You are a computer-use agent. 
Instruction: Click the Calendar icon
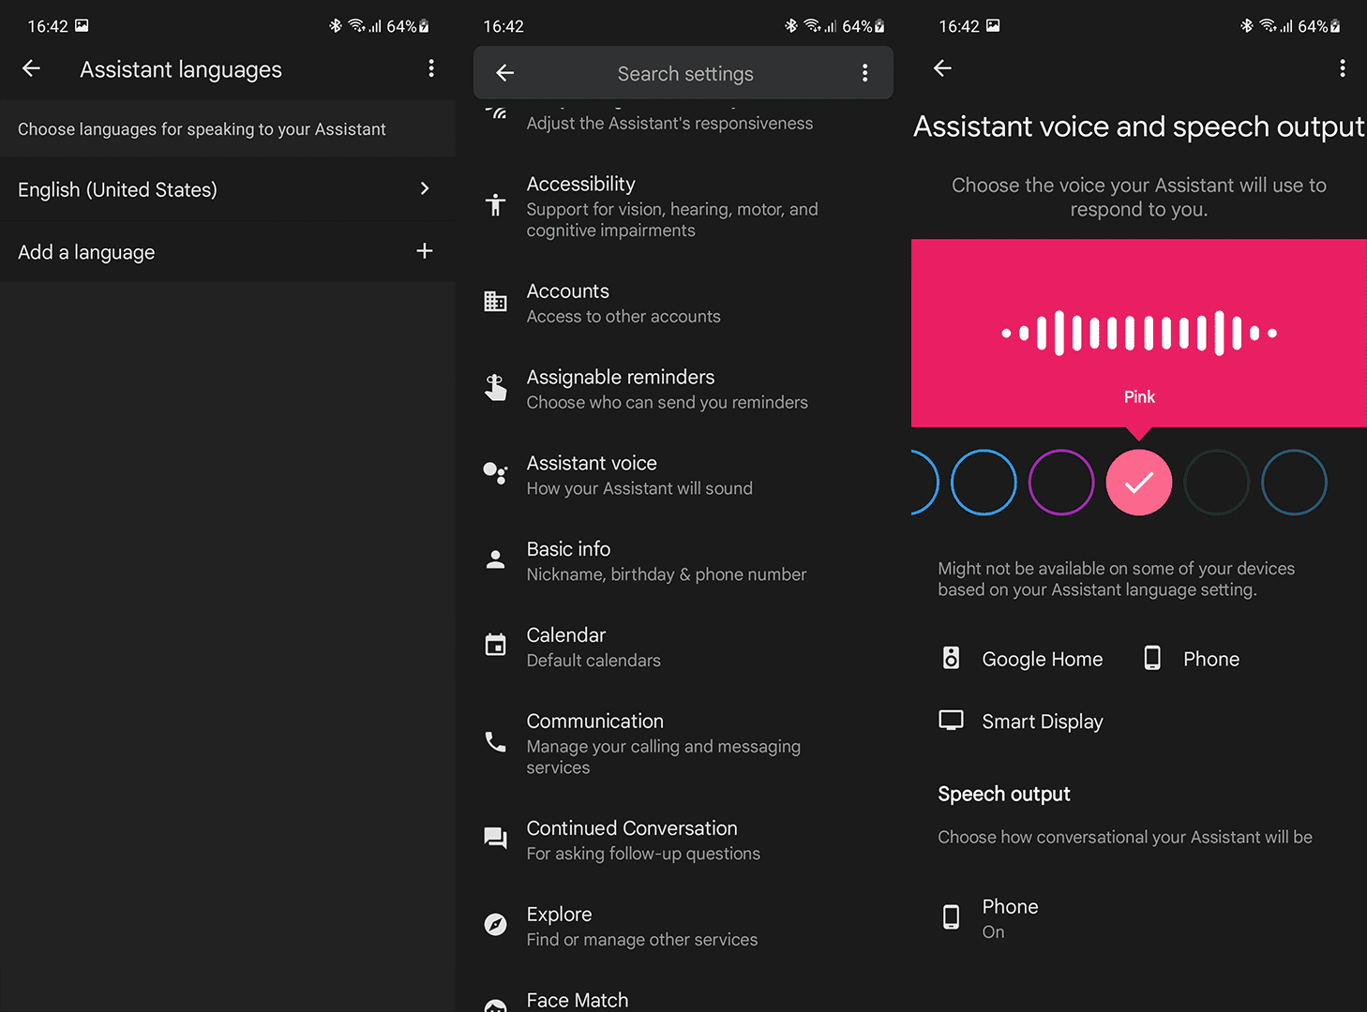495,645
